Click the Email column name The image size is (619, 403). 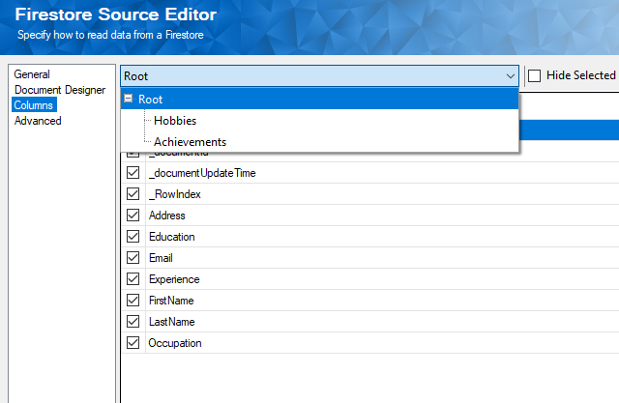click(x=161, y=258)
